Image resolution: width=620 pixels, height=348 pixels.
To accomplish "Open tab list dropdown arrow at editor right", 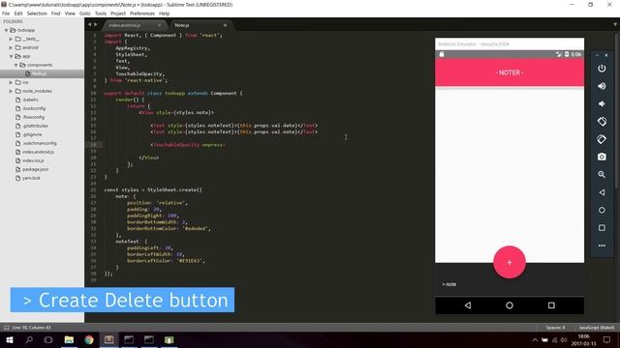I will pos(615,24).
